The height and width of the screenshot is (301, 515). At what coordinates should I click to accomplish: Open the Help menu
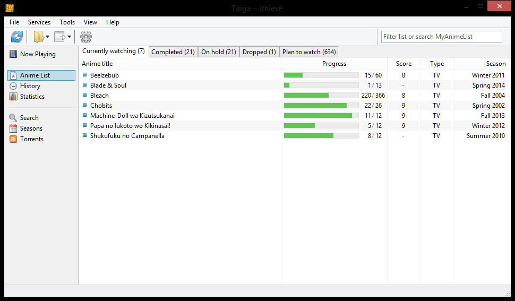tap(113, 22)
